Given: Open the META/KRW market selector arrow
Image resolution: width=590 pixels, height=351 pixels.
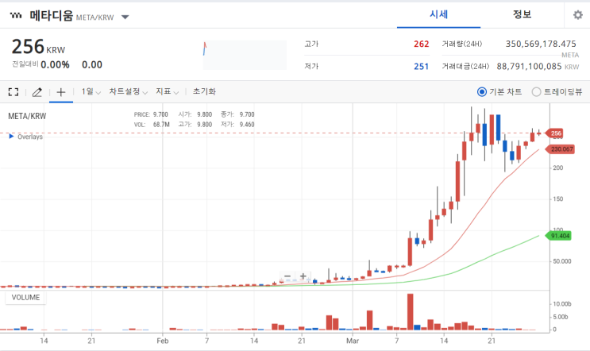Looking at the screenshot, I should coord(125,17).
